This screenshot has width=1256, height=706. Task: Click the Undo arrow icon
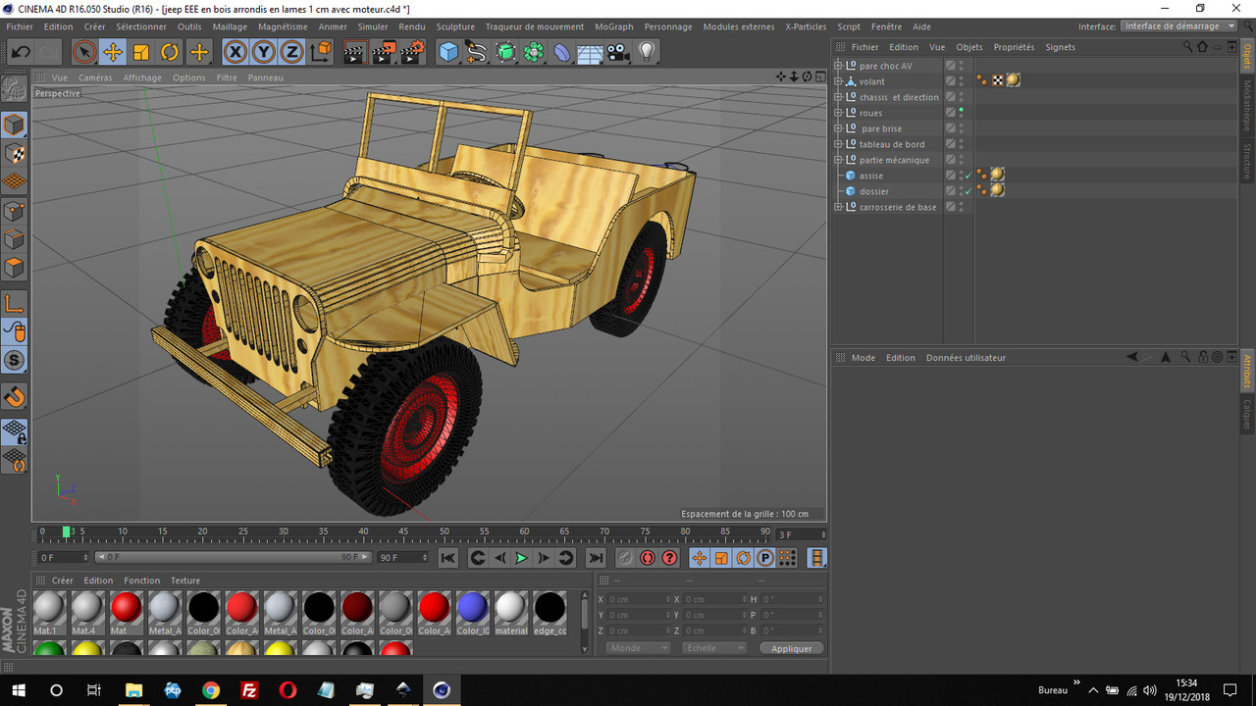pos(19,52)
